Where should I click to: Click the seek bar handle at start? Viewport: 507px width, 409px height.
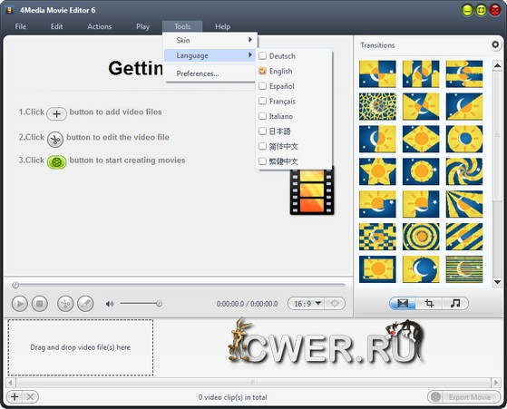[15, 285]
